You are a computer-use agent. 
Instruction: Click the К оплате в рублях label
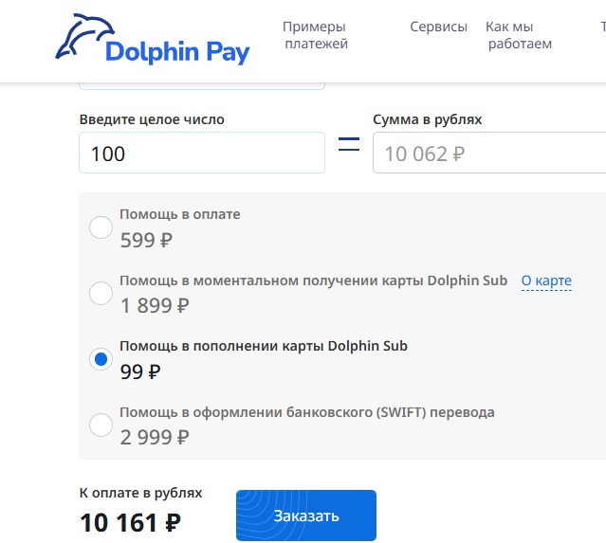point(140,493)
